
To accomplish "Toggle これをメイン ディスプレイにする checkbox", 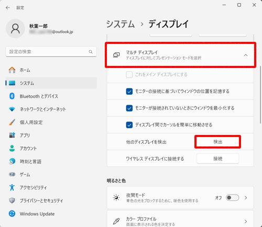I will pyautogui.click(x=129, y=75).
